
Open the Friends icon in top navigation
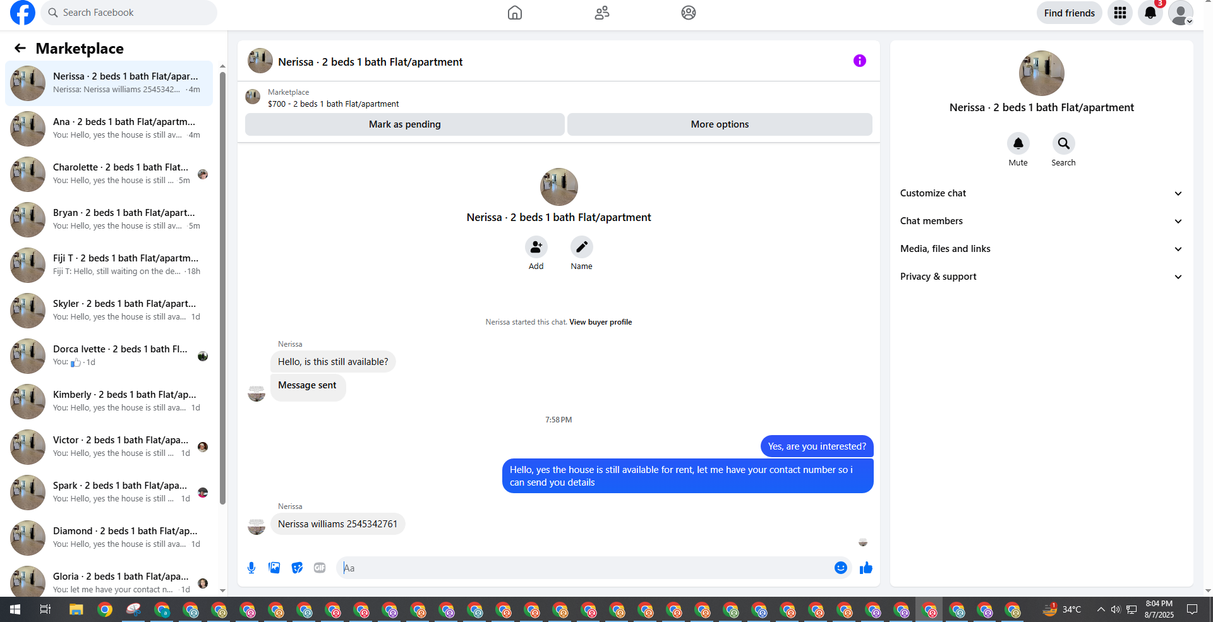[602, 13]
